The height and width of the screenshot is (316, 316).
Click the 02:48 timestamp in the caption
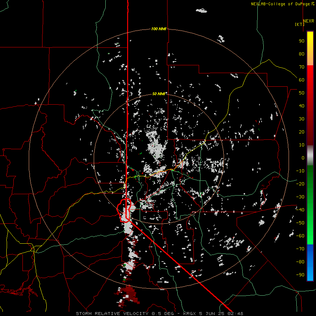pyautogui.click(x=235, y=314)
